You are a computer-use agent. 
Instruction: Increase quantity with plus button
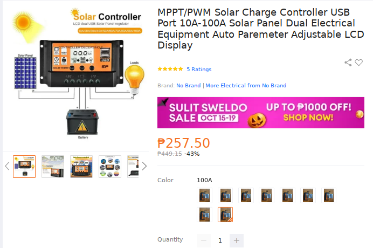(x=236, y=240)
